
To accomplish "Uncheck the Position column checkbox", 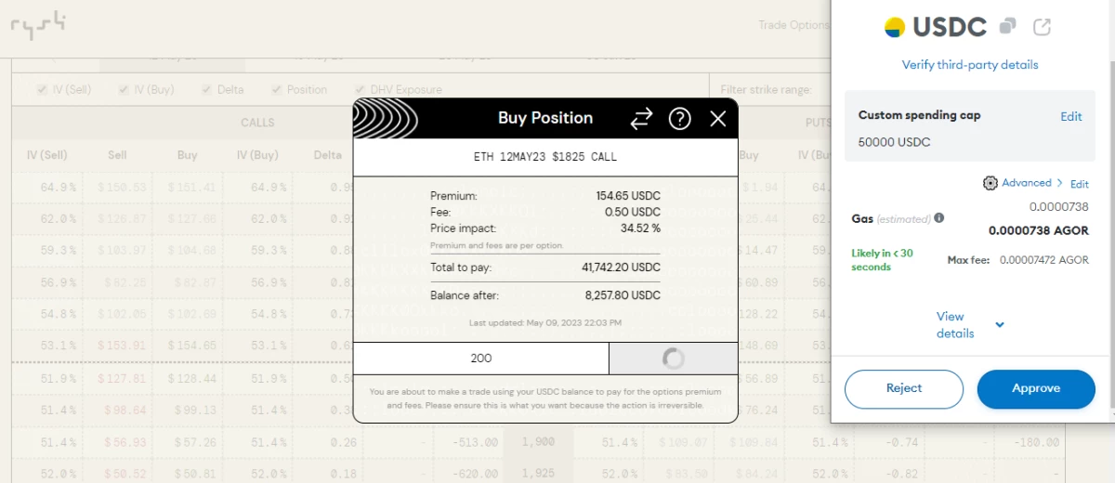I will (277, 90).
